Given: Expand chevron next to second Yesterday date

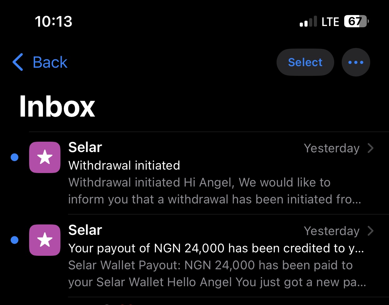Looking at the screenshot, I should [x=371, y=231].
